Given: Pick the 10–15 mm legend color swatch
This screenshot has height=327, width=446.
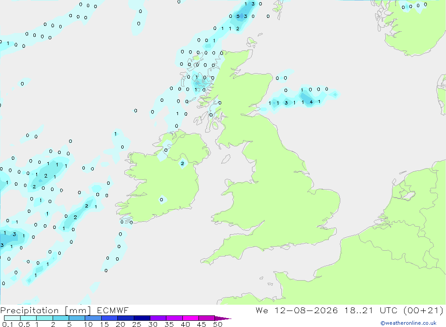Looking at the screenshot, I should (93, 318).
